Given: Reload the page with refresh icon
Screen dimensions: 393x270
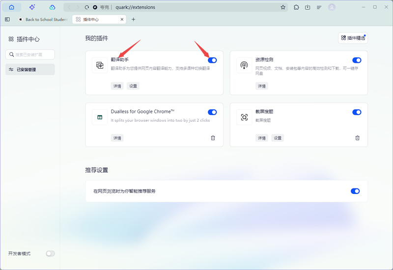Looking at the screenshot, I should pos(87,7).
